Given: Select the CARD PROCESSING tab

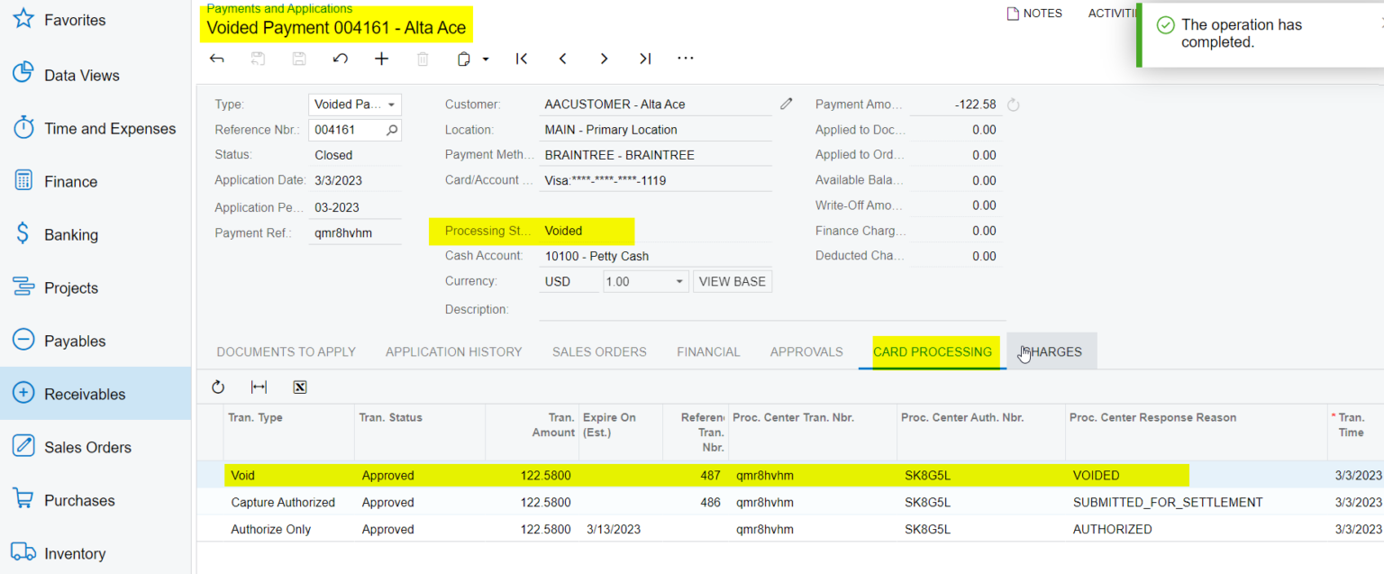Looking at the screenshot, I should [933, 351].
